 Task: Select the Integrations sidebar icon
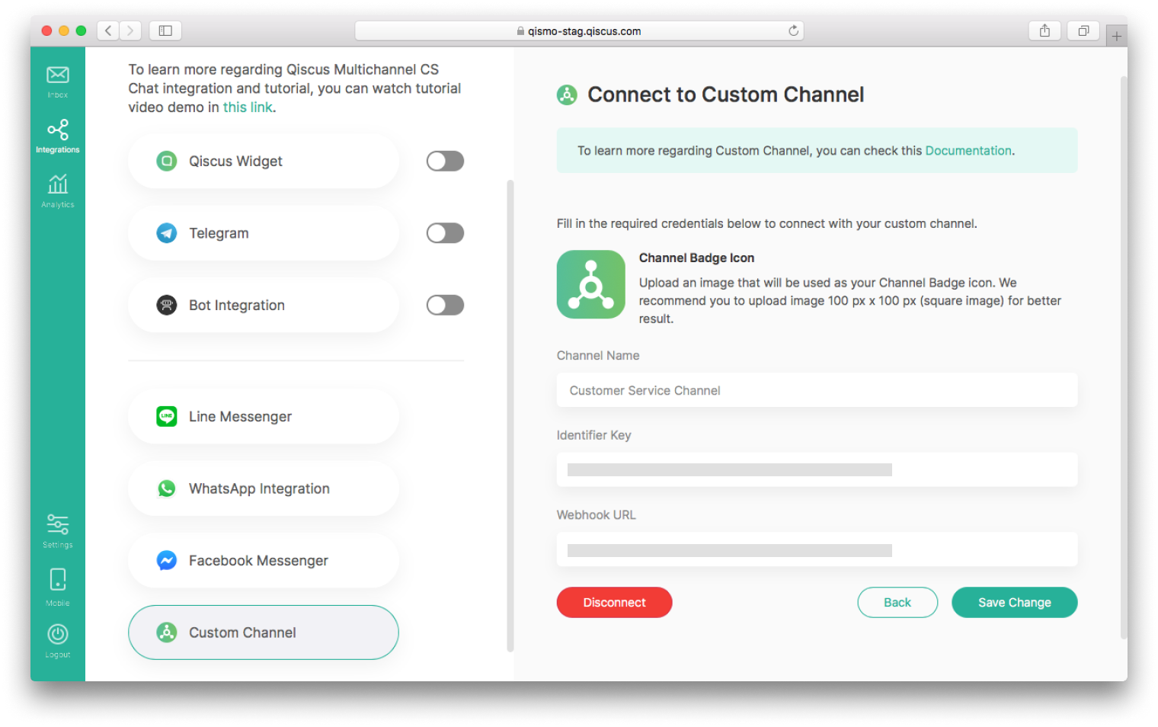(58, 130)
